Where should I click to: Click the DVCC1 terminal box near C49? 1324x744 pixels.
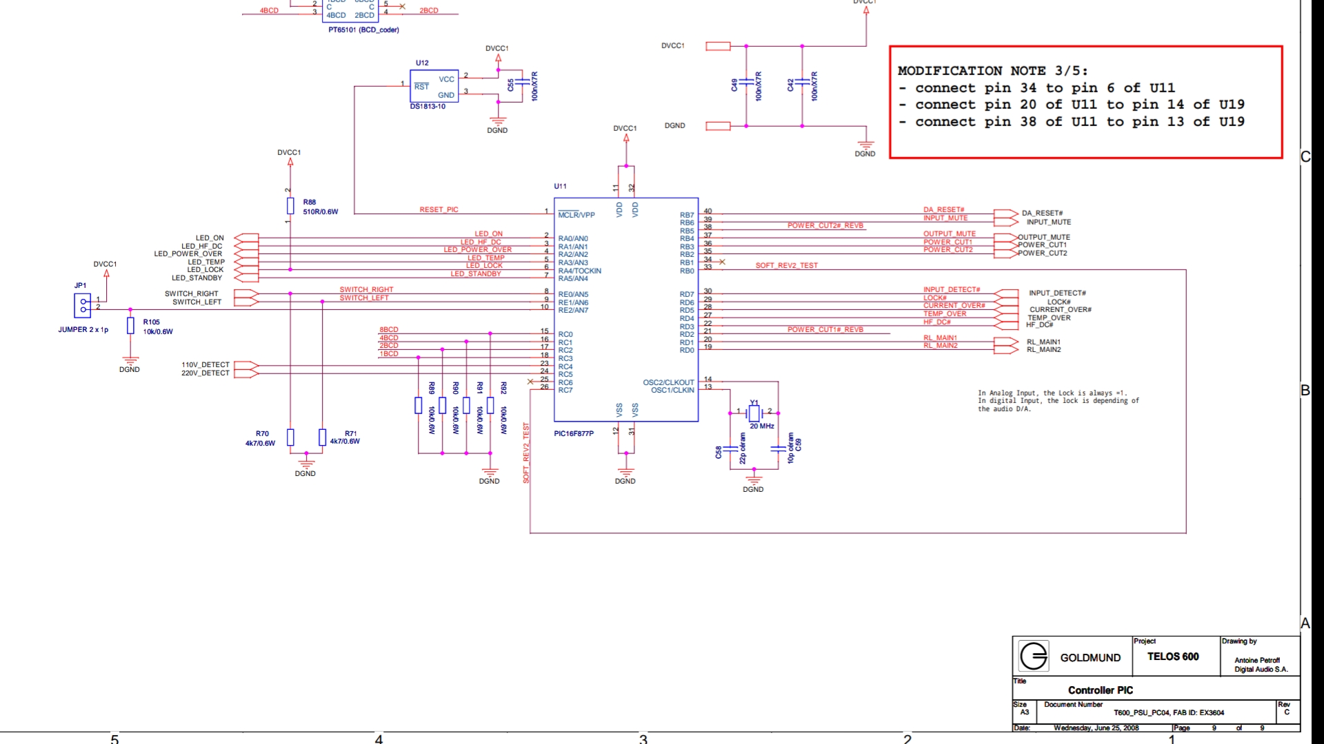pyautogui.click(x=718, y=46)
